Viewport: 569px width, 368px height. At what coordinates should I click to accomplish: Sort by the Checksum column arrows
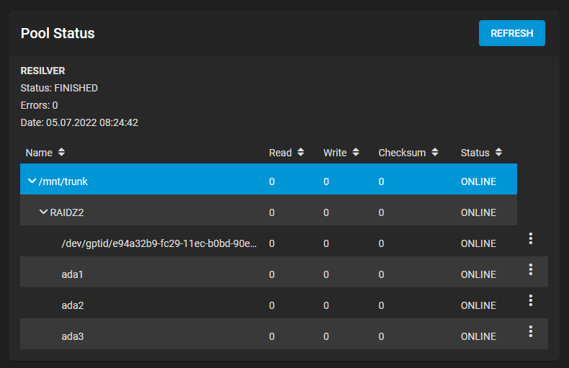point(435,152)
